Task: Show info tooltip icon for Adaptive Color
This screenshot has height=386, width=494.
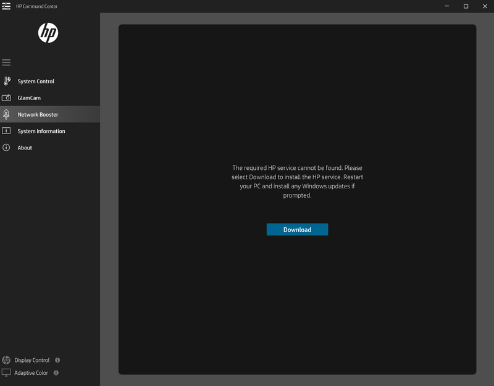Action: (56, 373)
